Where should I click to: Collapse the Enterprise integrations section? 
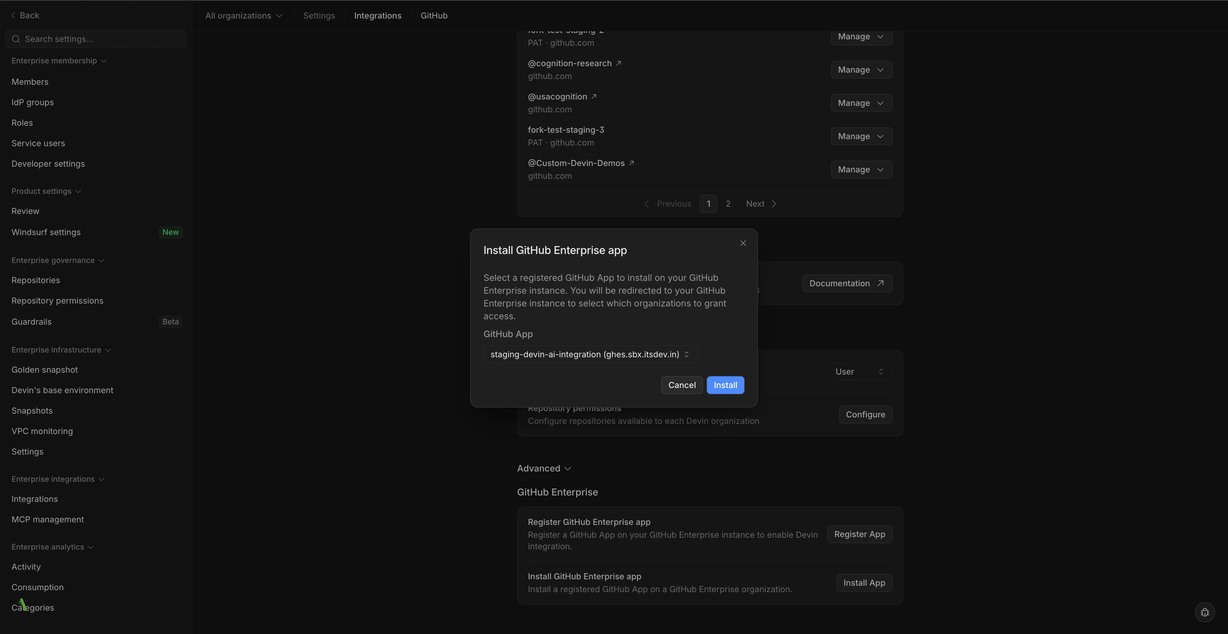click(58, 479)
